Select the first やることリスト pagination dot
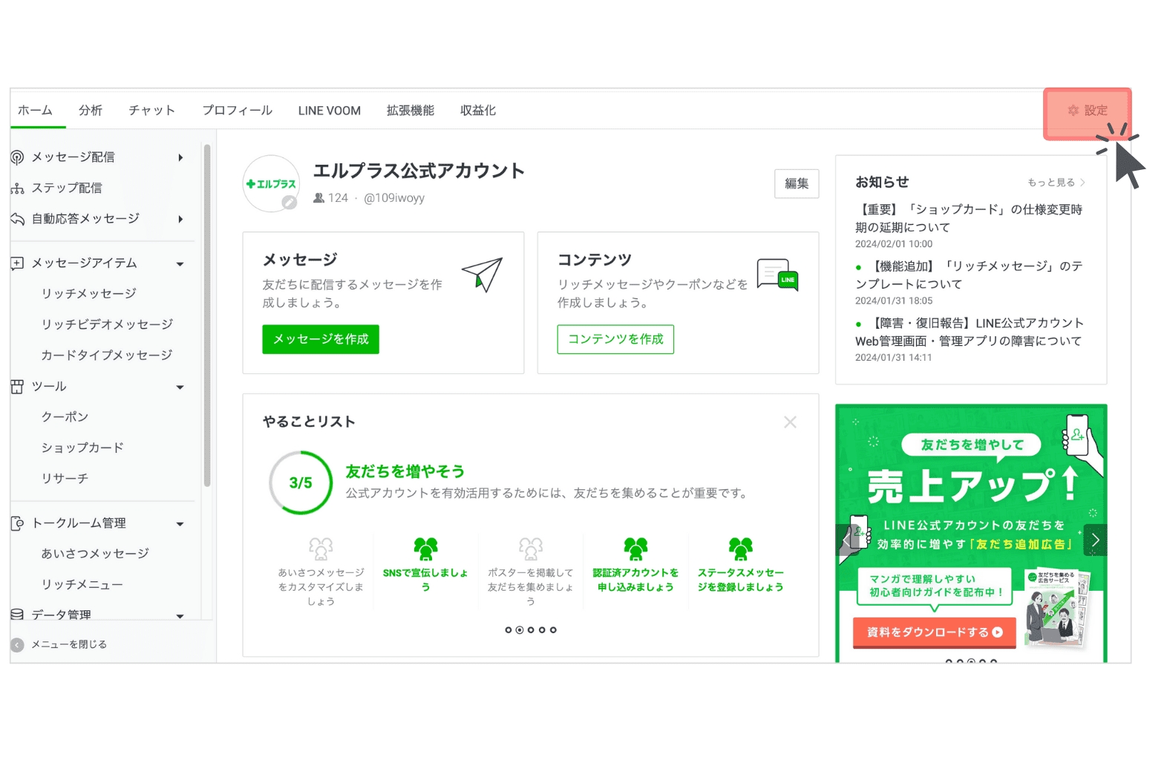 [x=509, y=630]
